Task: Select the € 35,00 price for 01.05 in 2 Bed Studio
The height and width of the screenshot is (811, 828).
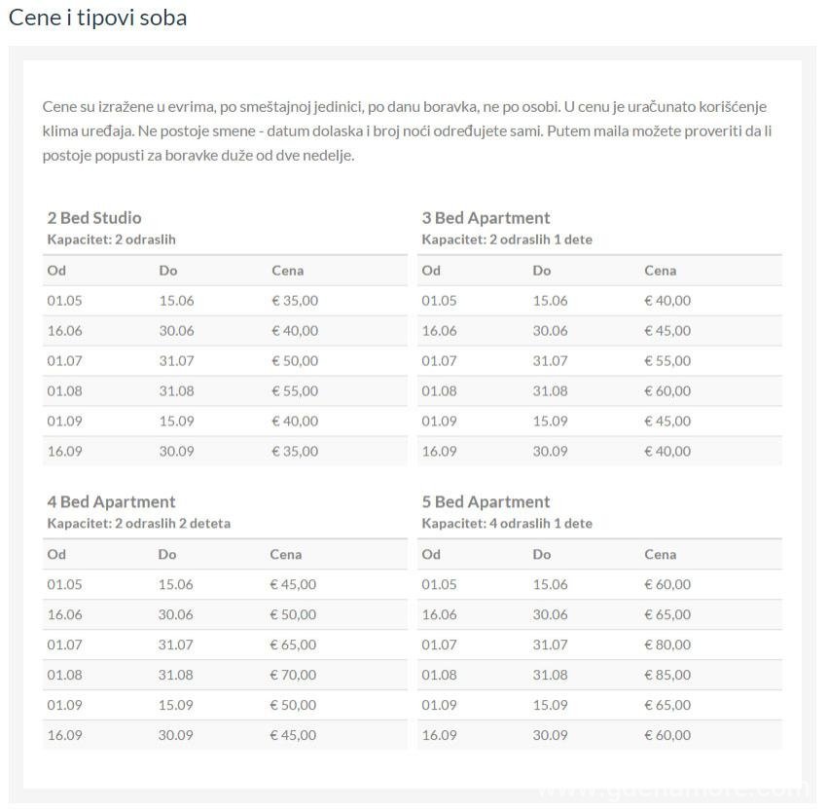Action: tap(294, 300)
